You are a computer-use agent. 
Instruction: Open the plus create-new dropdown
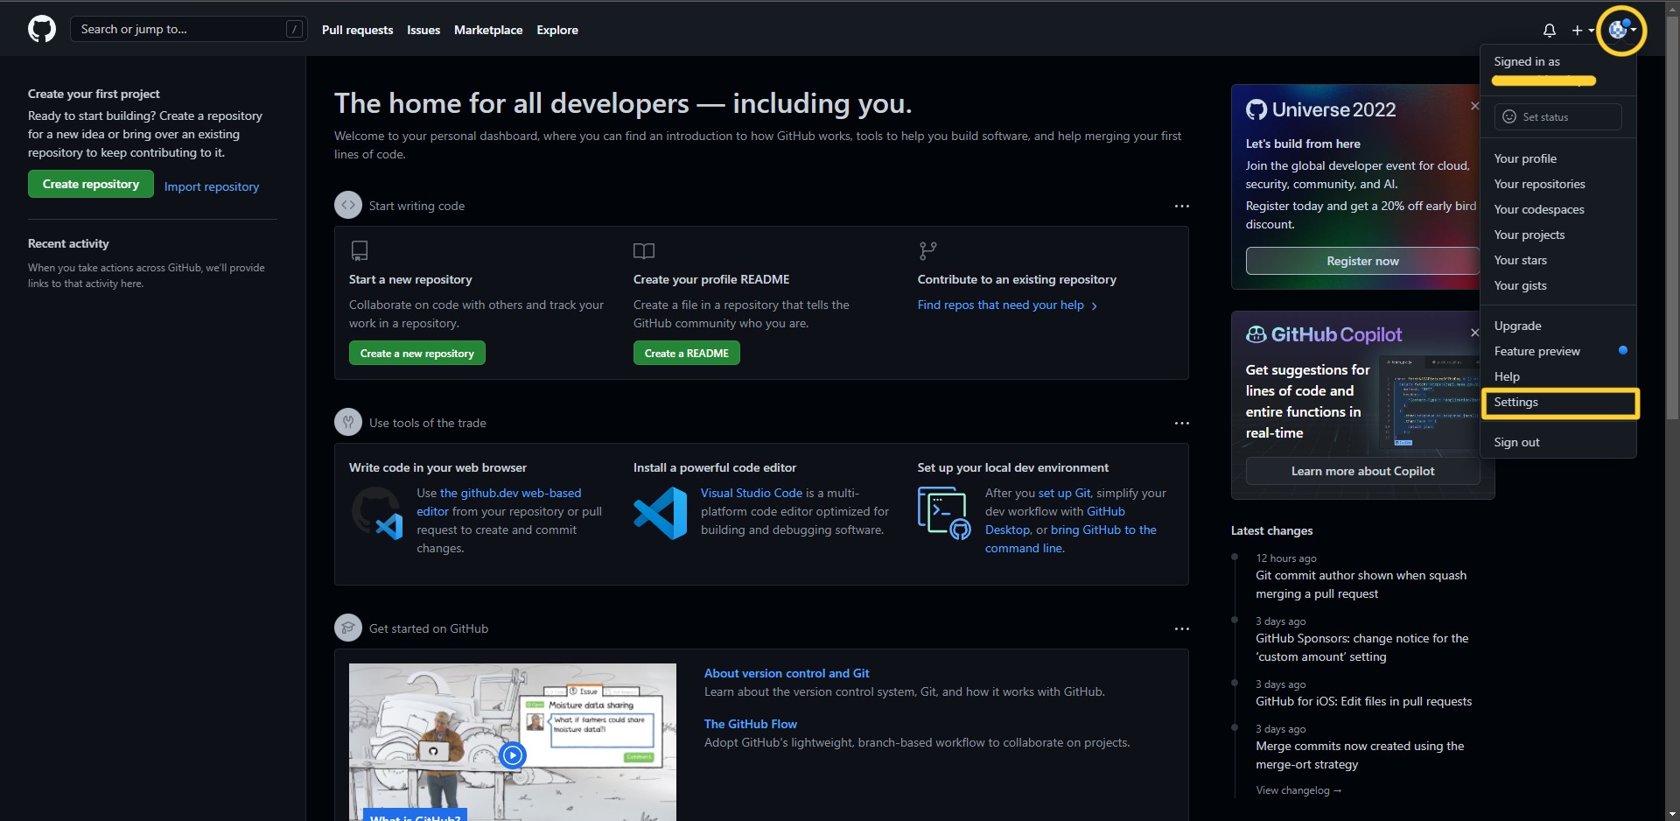click(1583, 30)
